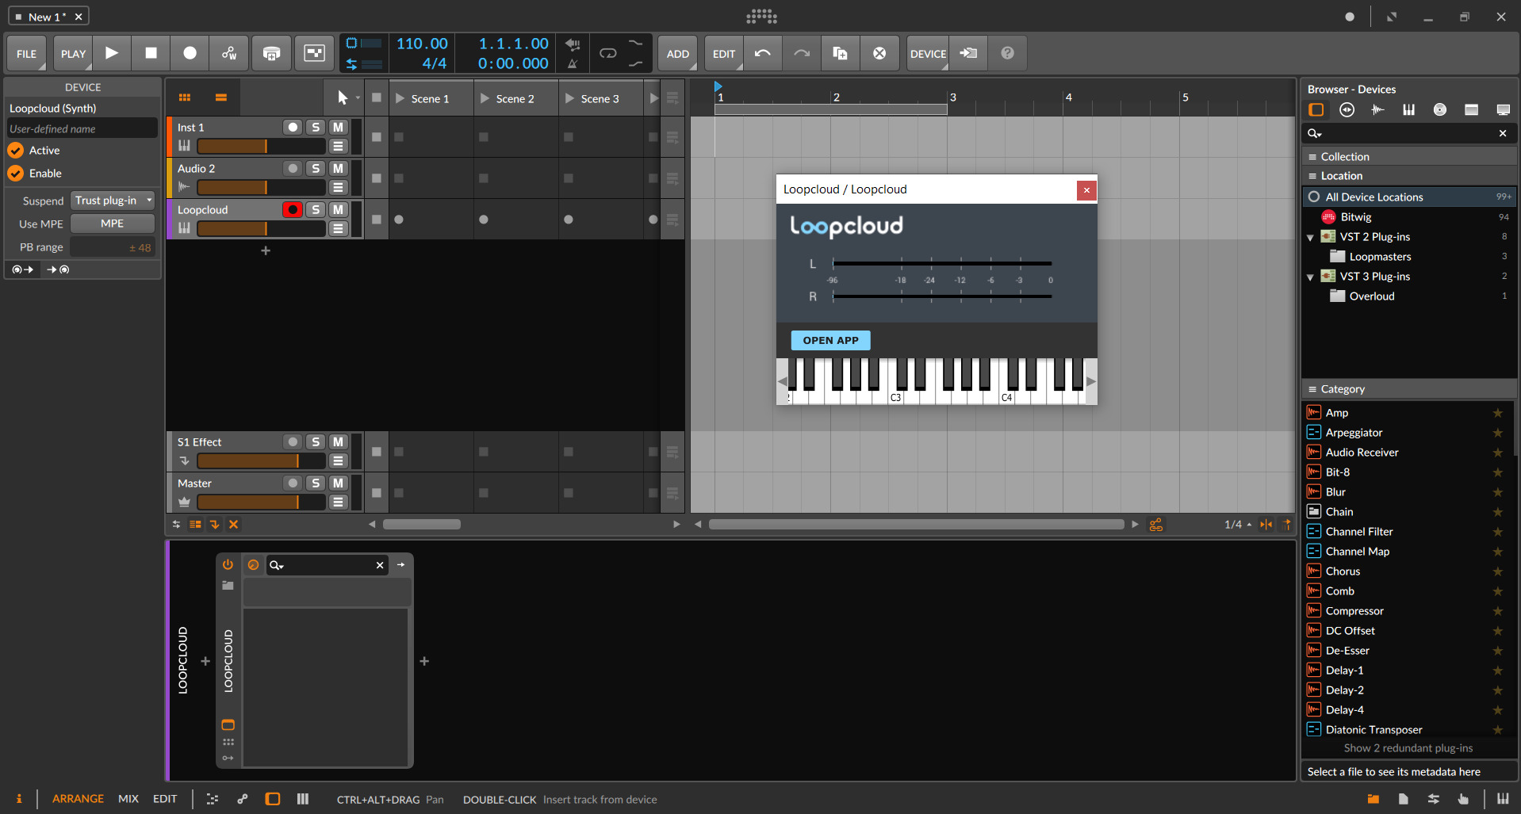The width and height of the screenshot is (1521, 814).
Task: Record-arm the Audio 2 track
Action: click(293, 168)
